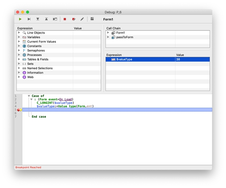This screenshot has width=226, height=188.
Task: Click the Value column header in watch pane
Action: click(x=180, y=55)
